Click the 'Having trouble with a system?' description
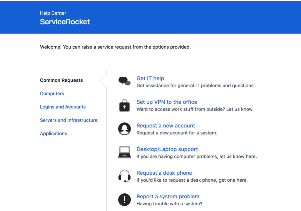This screenshot has width=301, height=211. (x=169, y=204)
